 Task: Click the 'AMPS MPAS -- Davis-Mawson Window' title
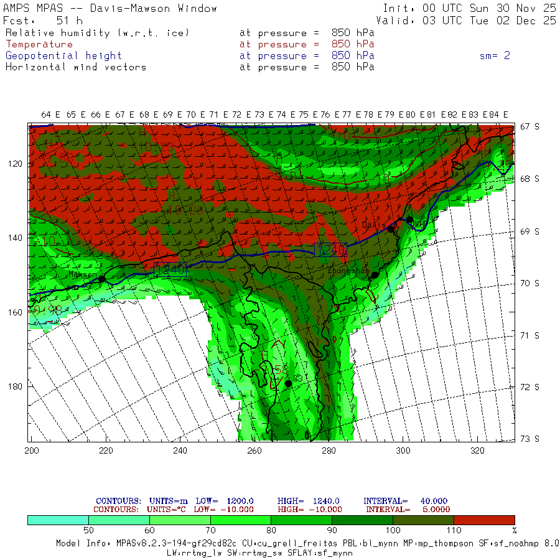point(110,8)
